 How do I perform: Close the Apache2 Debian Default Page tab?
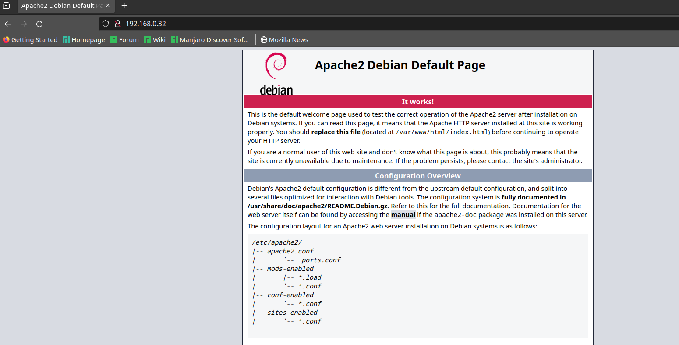(108, 6)
